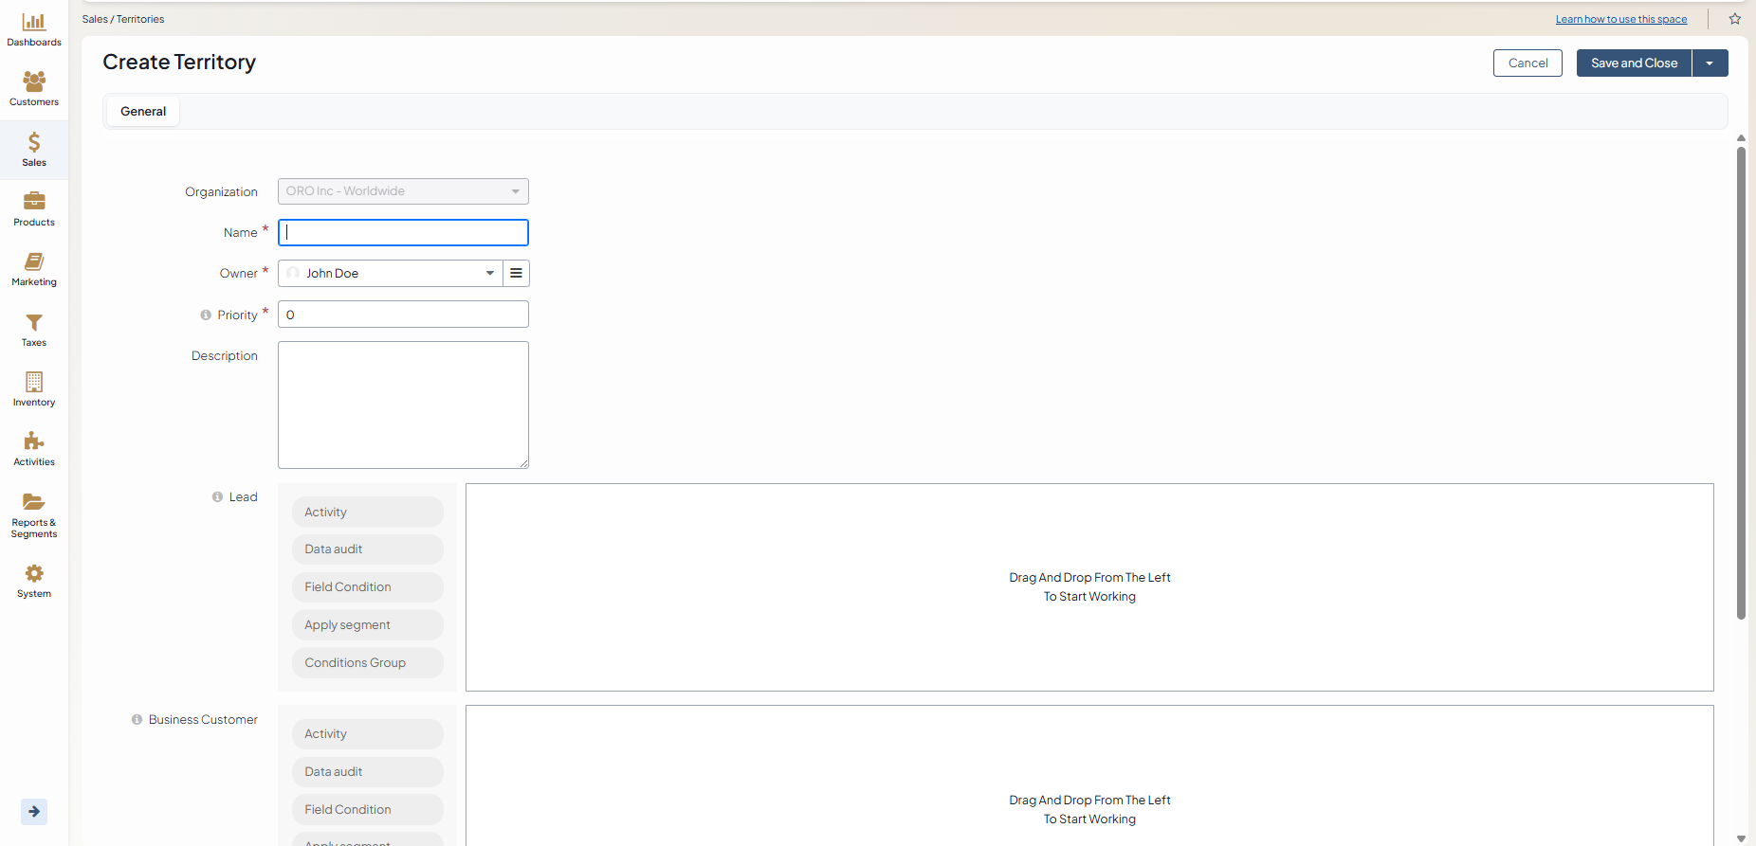Focus the Name input field
Viewport: 1756px width, 846px height.
(403, 233)
